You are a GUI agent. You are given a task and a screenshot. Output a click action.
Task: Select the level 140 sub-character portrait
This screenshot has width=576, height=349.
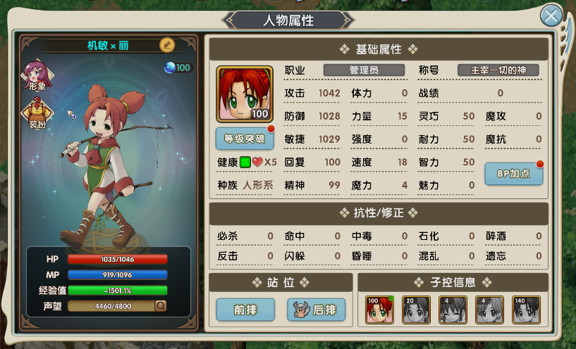[527, 310]
